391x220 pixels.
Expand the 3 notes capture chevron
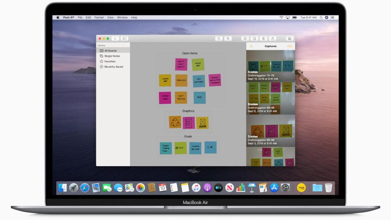click(294, 136)
